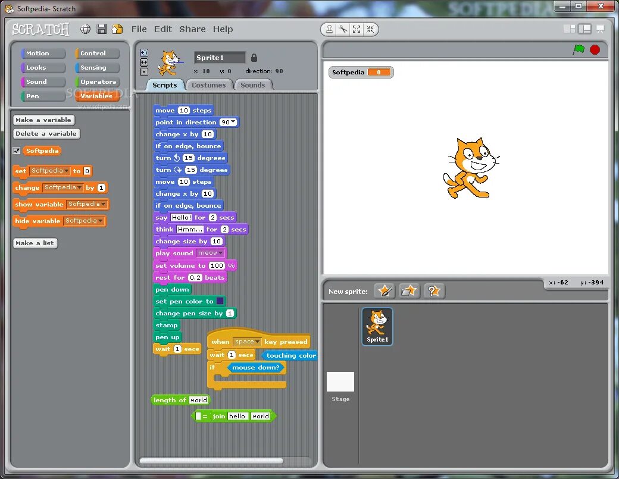
Task: Click clockwise icon in turn 15 degrees
Action: point(178,170)
